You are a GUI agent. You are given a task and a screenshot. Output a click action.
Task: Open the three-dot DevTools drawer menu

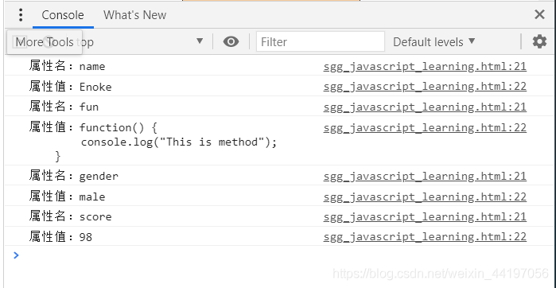click(21, 15)
